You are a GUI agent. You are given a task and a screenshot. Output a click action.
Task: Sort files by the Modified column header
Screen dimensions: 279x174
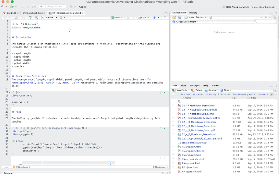tap(252, 98)
